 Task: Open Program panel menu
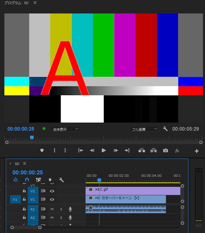click(35, 3)
